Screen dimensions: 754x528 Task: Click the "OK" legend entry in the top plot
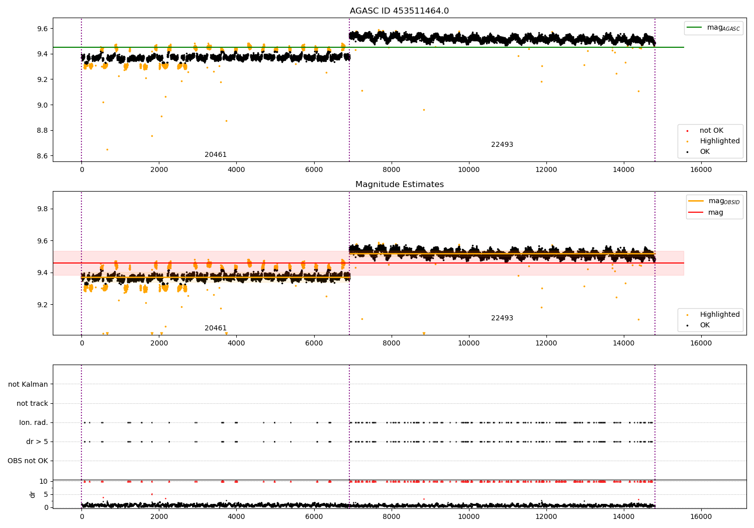pyautogui.click(x=705, y=152)
